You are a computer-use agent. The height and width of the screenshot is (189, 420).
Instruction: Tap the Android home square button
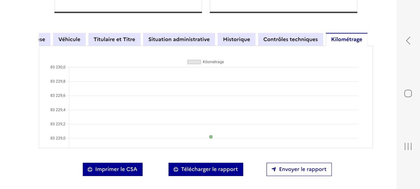pyautogui.click(x=408, y=93)
